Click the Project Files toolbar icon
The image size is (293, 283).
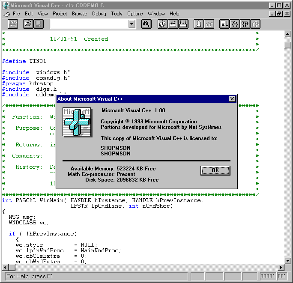(x=13, y=24)
